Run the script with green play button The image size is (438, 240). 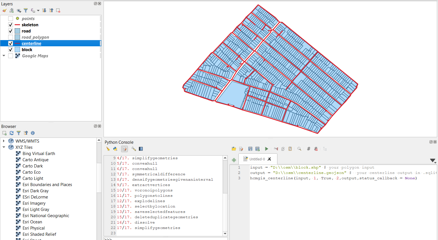[x=267, y=149]
